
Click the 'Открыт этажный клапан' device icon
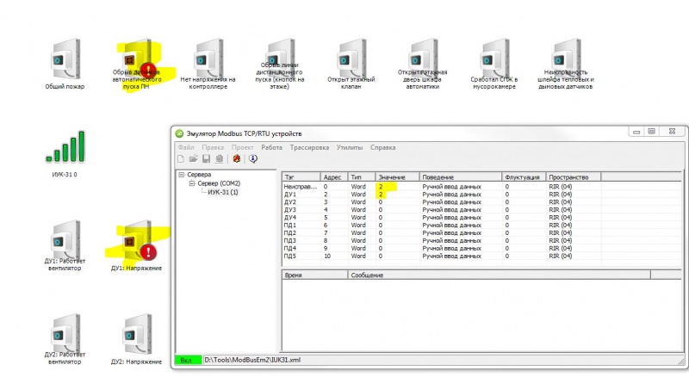tap(353, 60)
